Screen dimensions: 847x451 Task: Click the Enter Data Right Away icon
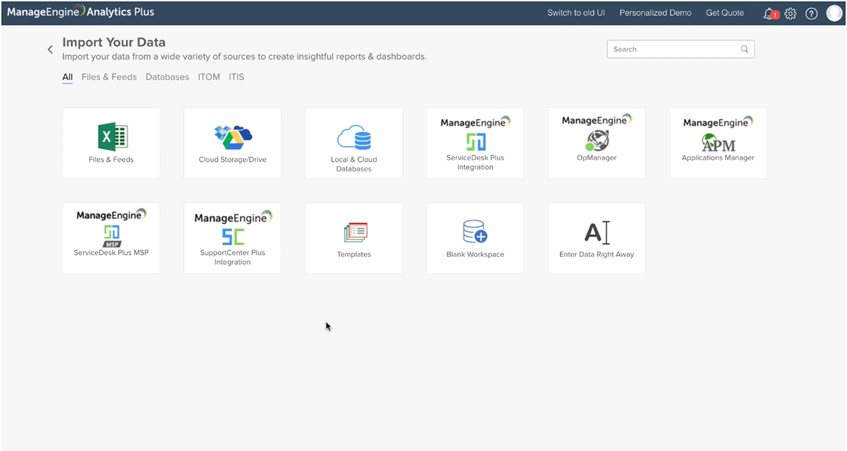pos(597,233)
